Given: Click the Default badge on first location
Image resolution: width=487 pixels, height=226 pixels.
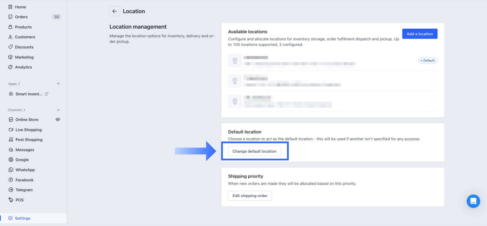Looking at the screenshot, I should [428, 60].
